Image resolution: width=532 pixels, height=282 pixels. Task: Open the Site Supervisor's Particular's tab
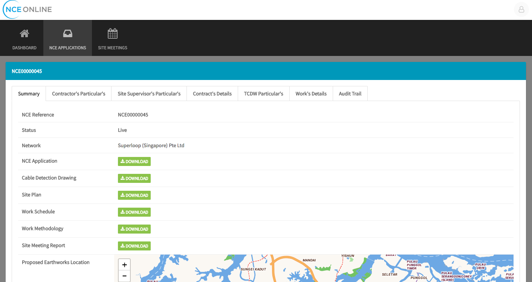point(149,93)
